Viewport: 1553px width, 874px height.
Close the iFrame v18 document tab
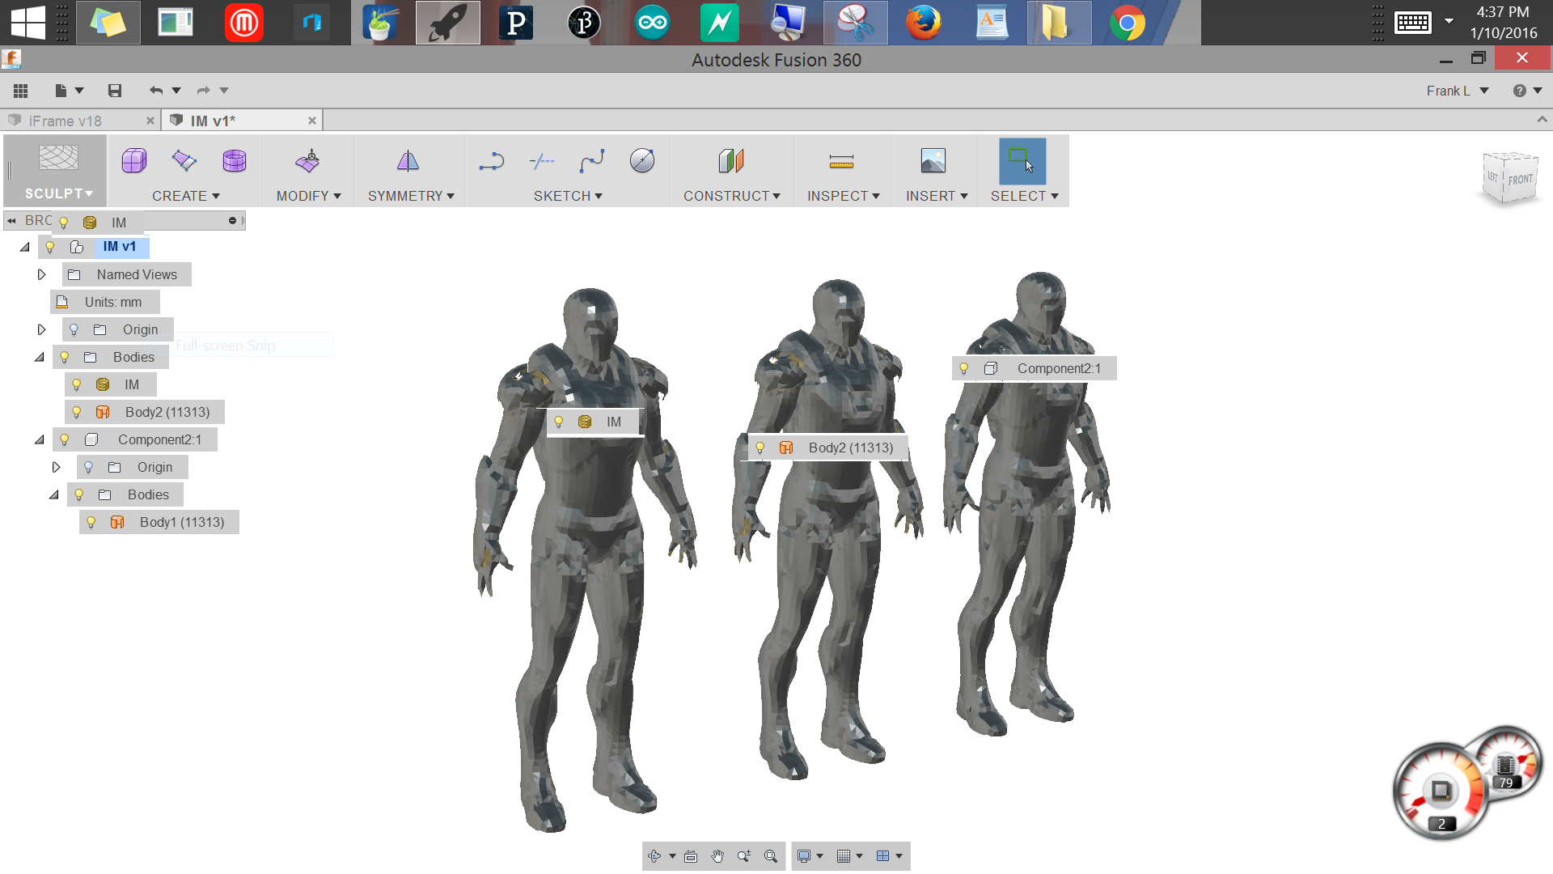click(150, 121)
